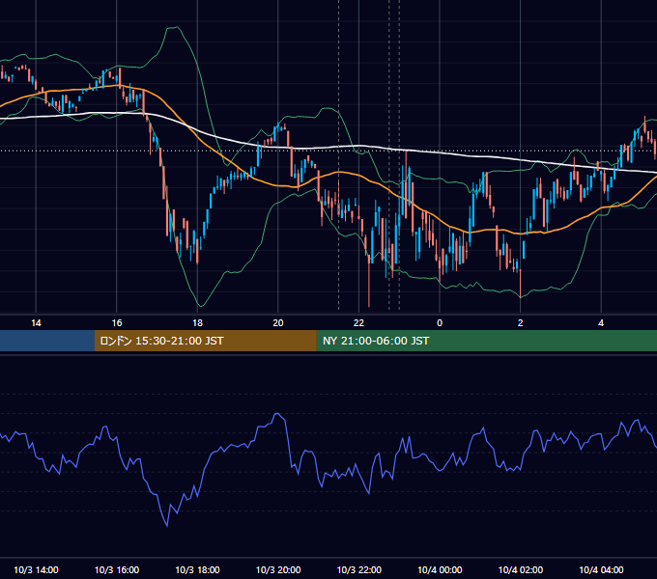The width and height of the screenshot is (657, 579).
Task: Click the 10/3 14:00 time label
Action: point(36,569)
